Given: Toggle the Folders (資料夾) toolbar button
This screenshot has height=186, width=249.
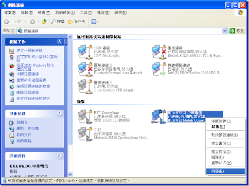Looking at the screenshot, I should [x=77, y=21].
